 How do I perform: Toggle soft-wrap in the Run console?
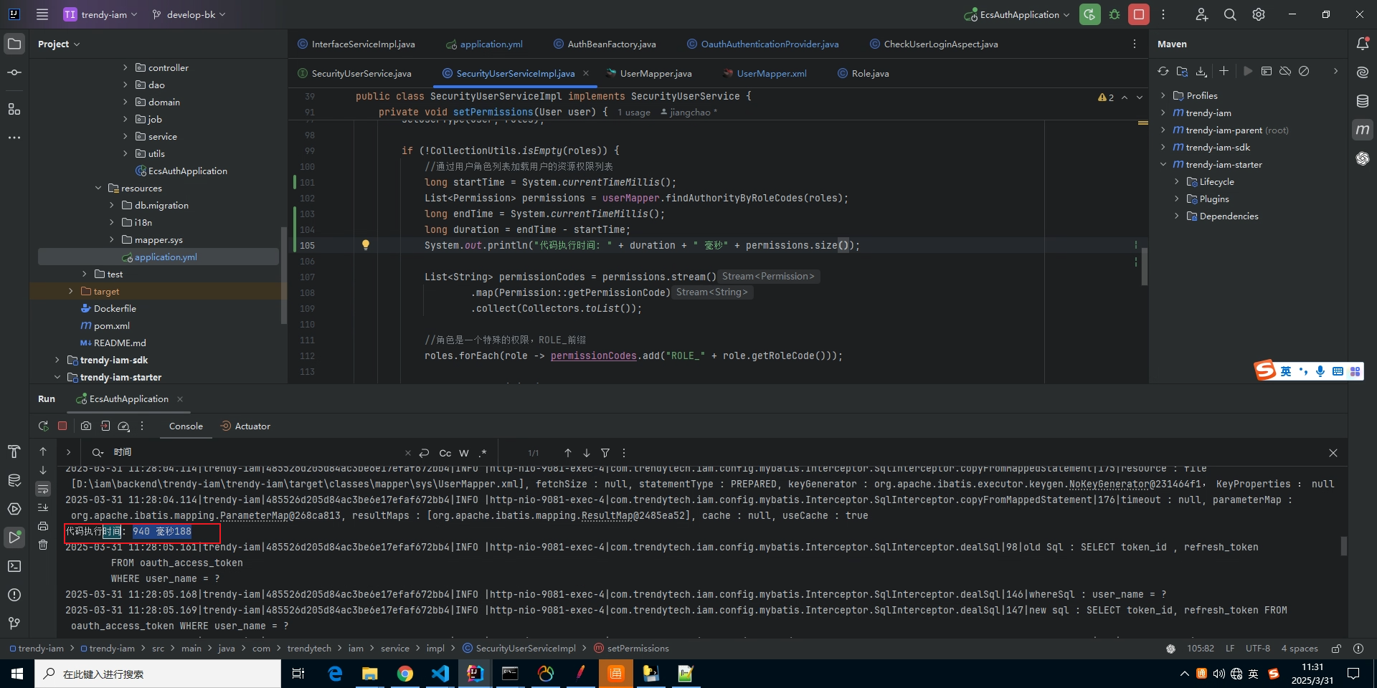43,489
